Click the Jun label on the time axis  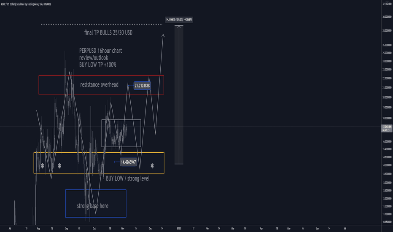(x=317, y=229)
